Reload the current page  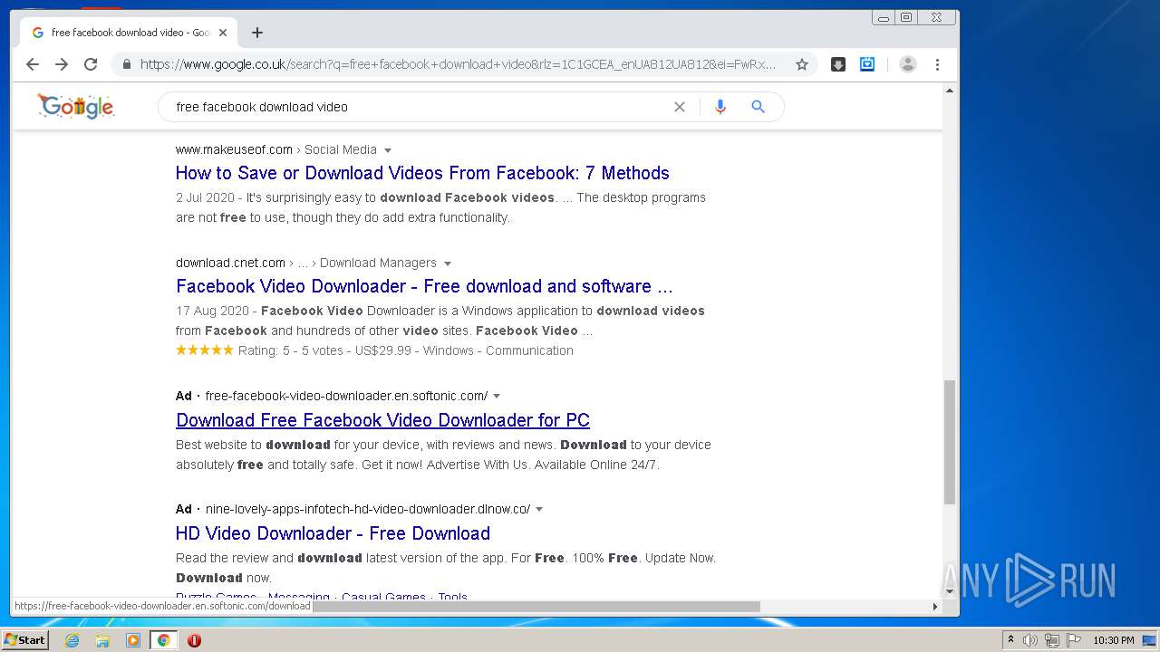[91, 64]
